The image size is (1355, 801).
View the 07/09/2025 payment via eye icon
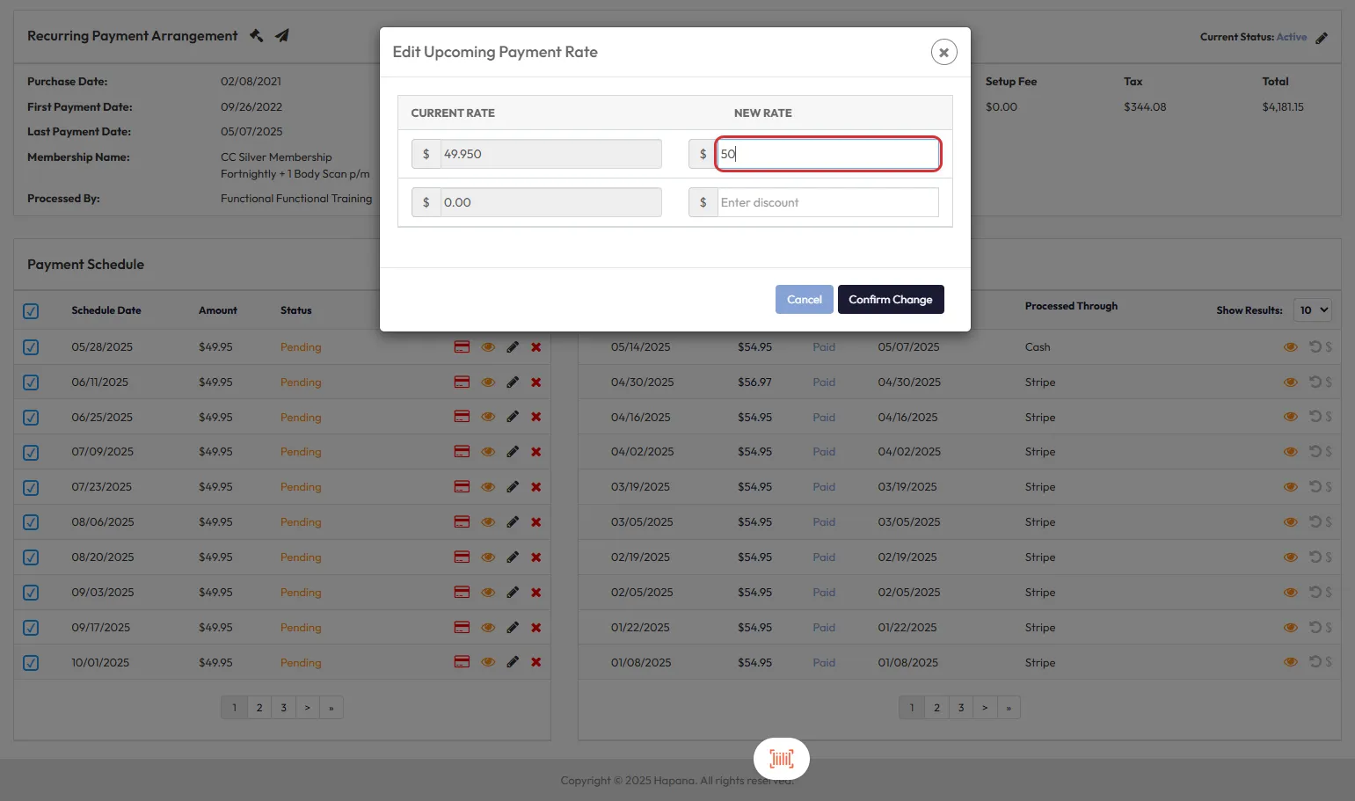pos(488,452)
